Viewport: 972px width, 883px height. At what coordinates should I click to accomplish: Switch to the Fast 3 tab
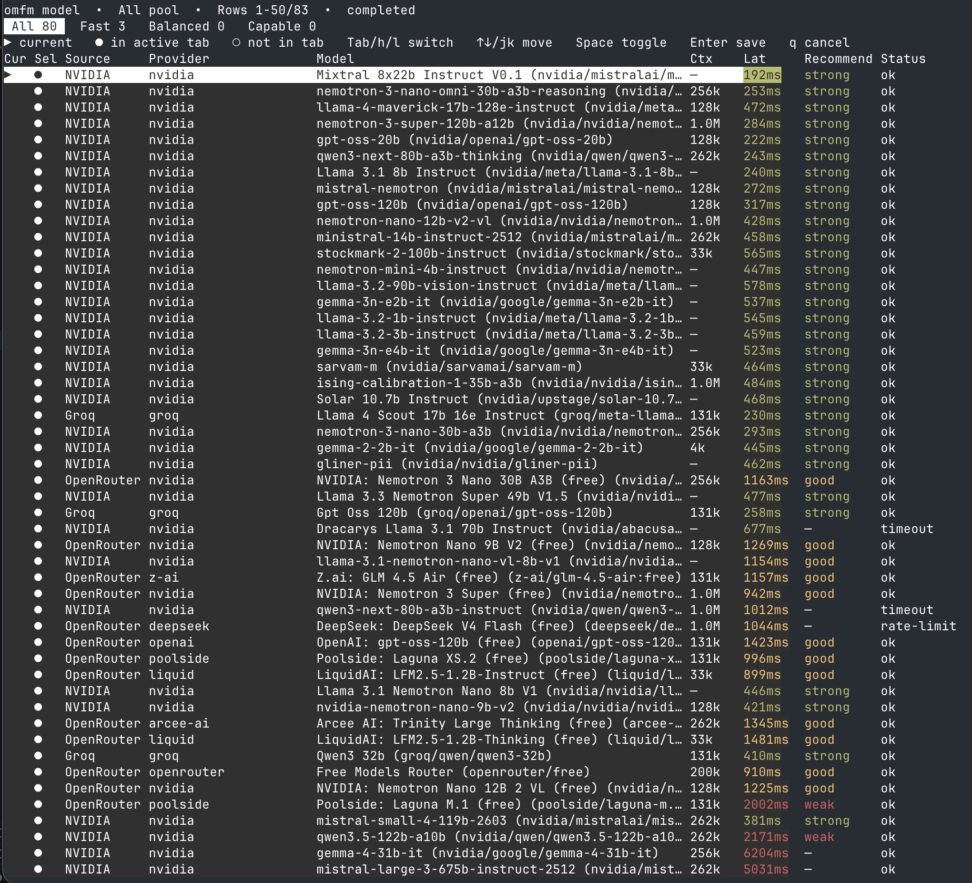pyautogui.click(x=103, y=27)
